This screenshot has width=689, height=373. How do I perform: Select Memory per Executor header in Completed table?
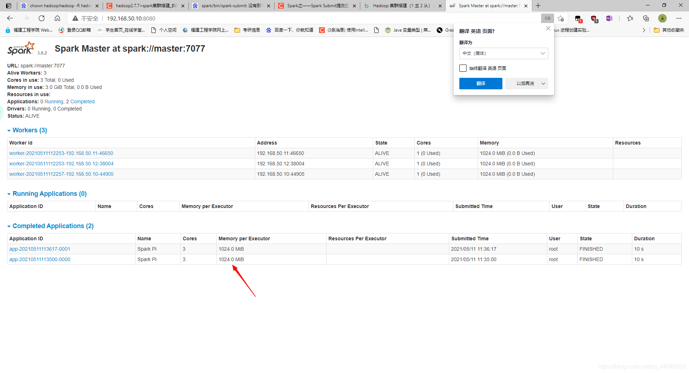point(244,239)
